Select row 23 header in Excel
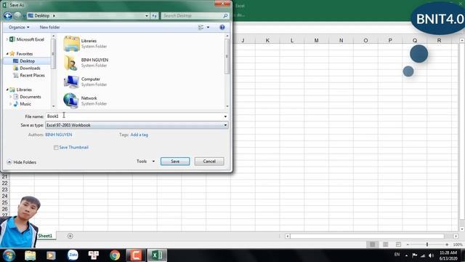The width and height of the screenshot is (465, 262). [x=5, y=189]
